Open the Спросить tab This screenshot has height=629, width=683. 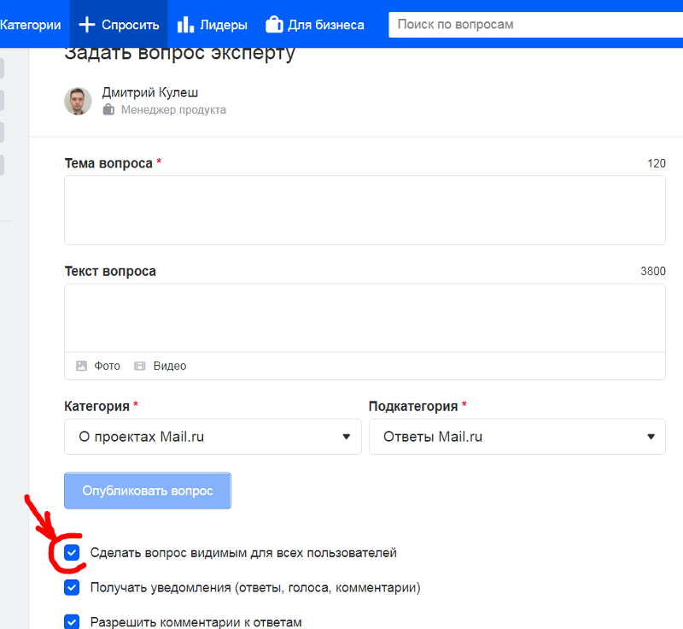pos(119,24)
